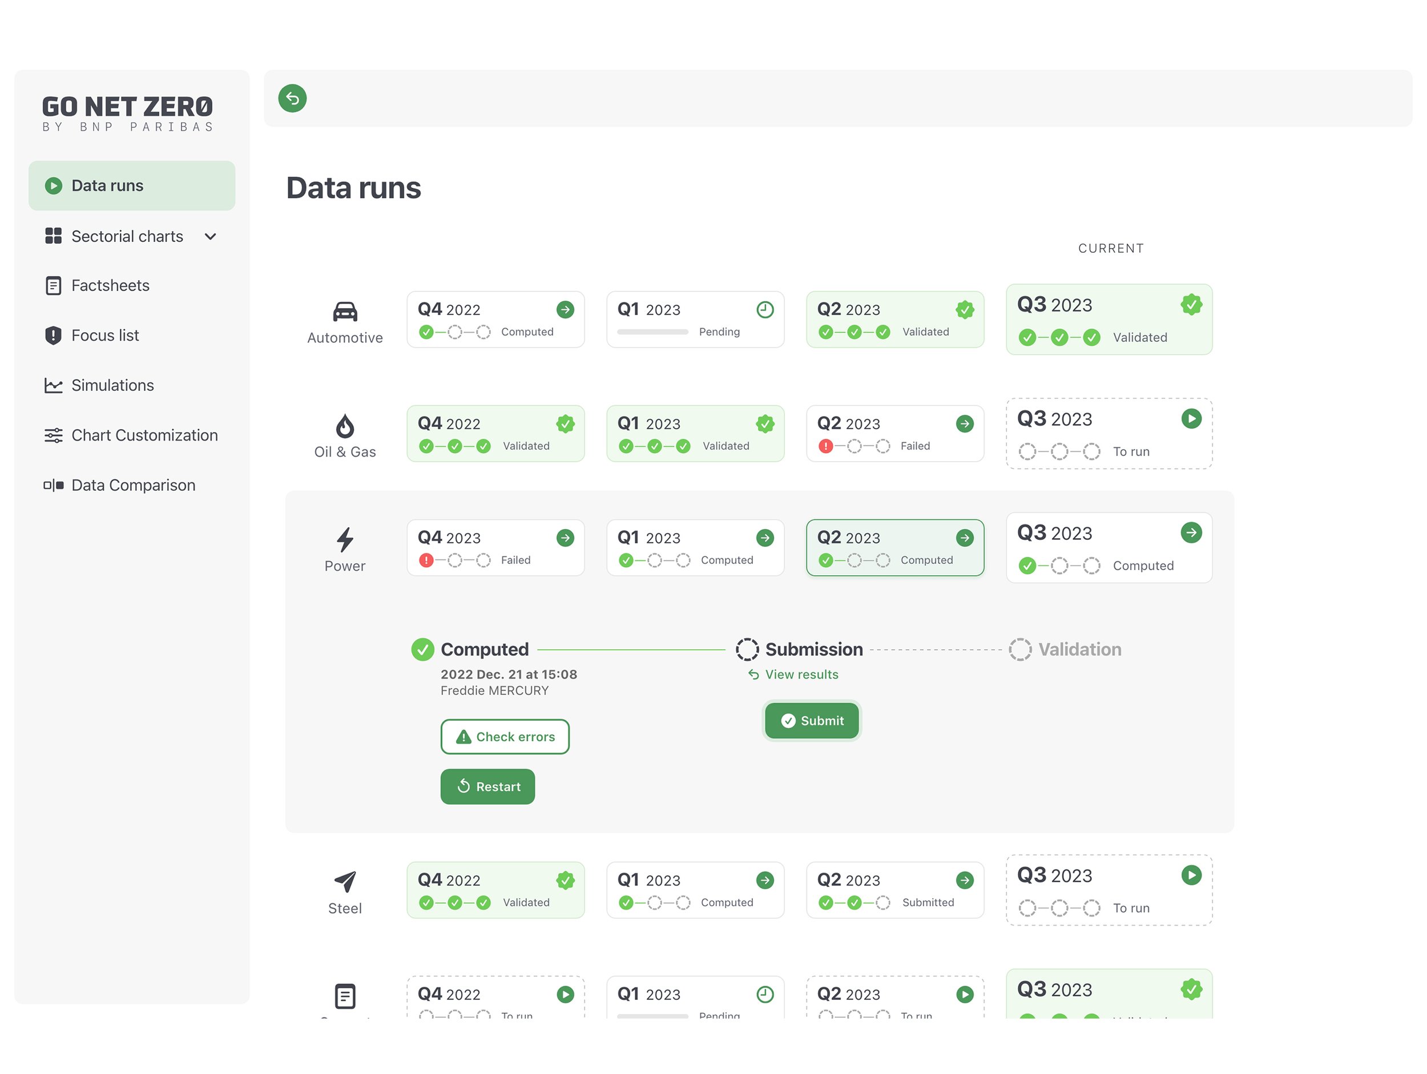Image resolution: width=1427 pixels, height=1074 pixels.
Task: Click the CURRENT column label
Action: point(1111,249)
